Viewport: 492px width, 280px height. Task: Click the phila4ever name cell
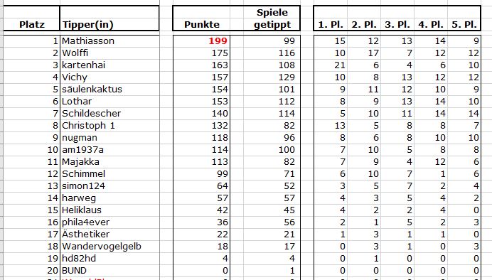[x=109, y=222]
